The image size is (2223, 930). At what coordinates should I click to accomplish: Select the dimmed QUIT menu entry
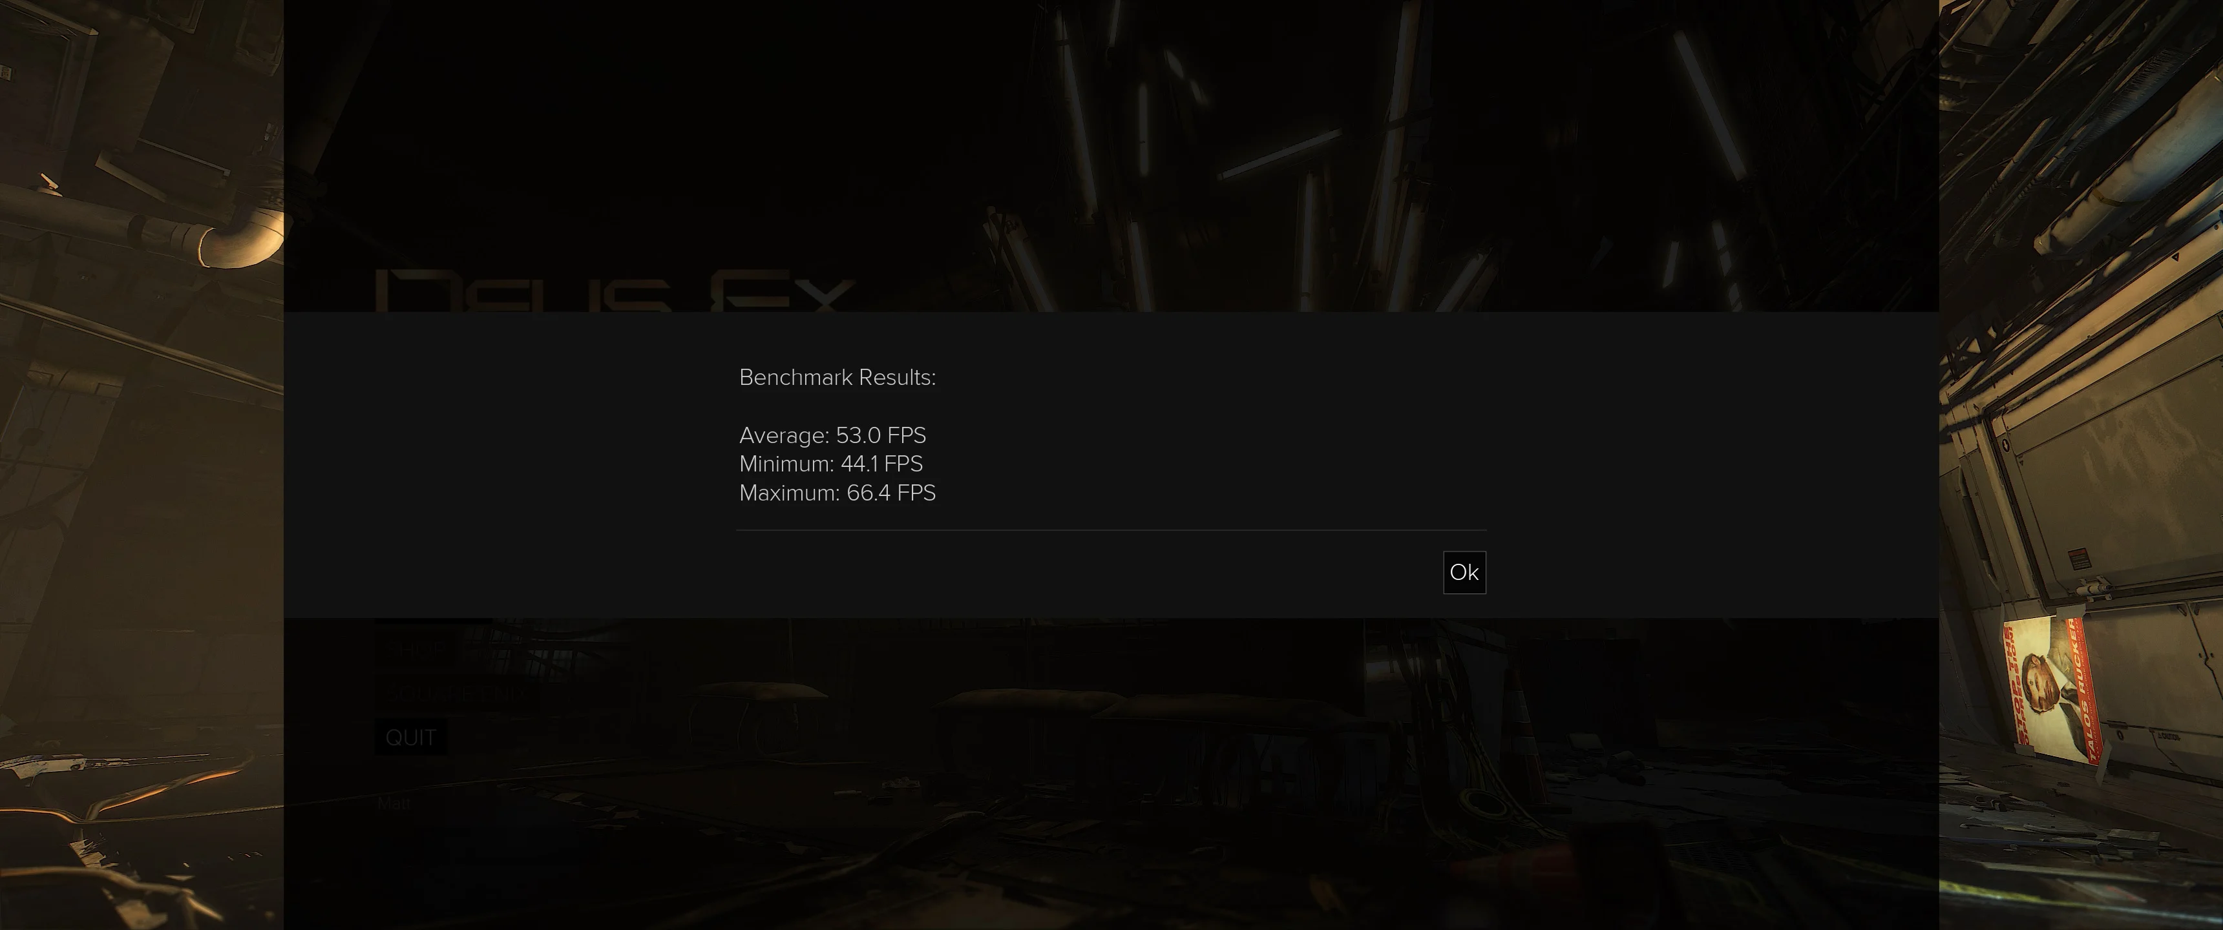point(411,738)
